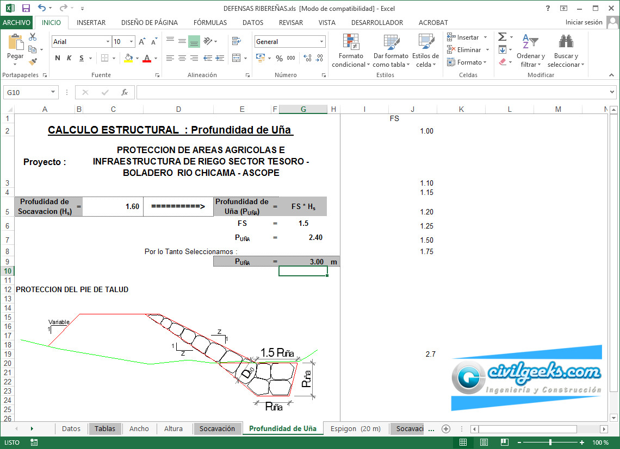Click the Merge and center icon
This screenshot has height=449, width=620.
[236, 58]
